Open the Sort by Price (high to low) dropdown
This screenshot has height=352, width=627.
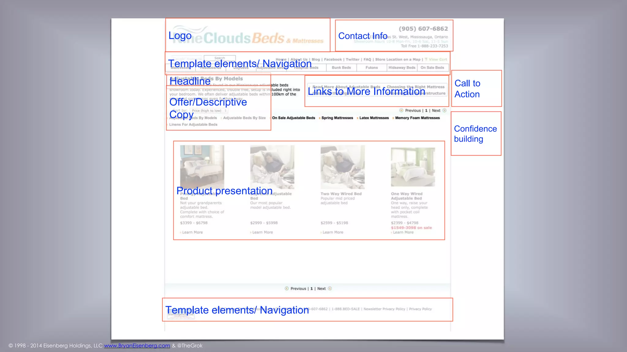click(x=209, y=111)
